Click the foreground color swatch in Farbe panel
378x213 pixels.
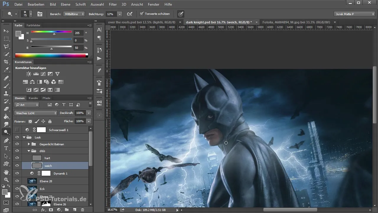18,33
